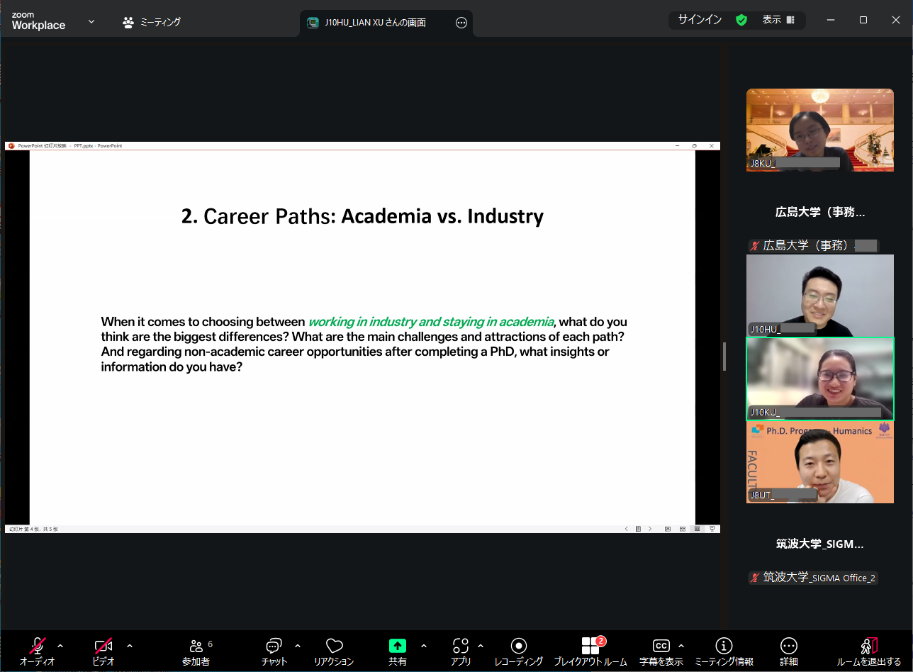Expand audio options arrow next to オーディオ

60,646
